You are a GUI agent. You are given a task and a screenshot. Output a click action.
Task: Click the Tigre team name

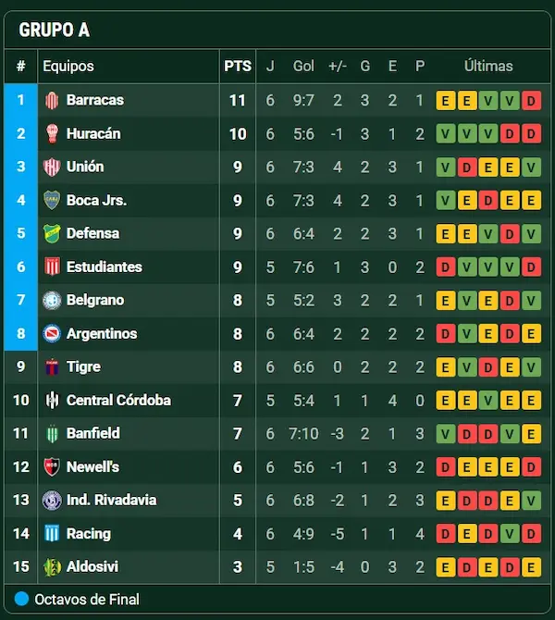coord(84,367)
